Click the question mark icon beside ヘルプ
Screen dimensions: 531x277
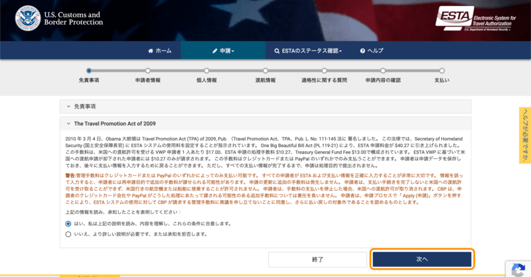(362, 51)
